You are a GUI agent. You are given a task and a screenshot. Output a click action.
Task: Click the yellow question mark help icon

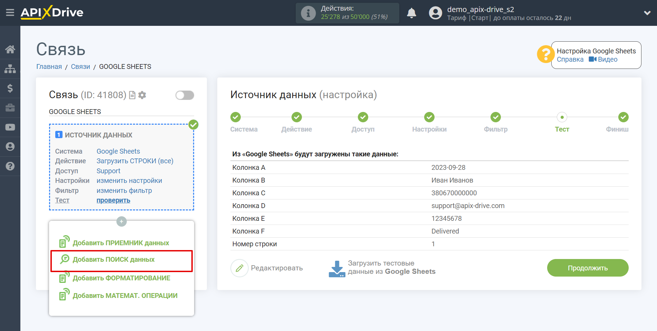[545, 54]
